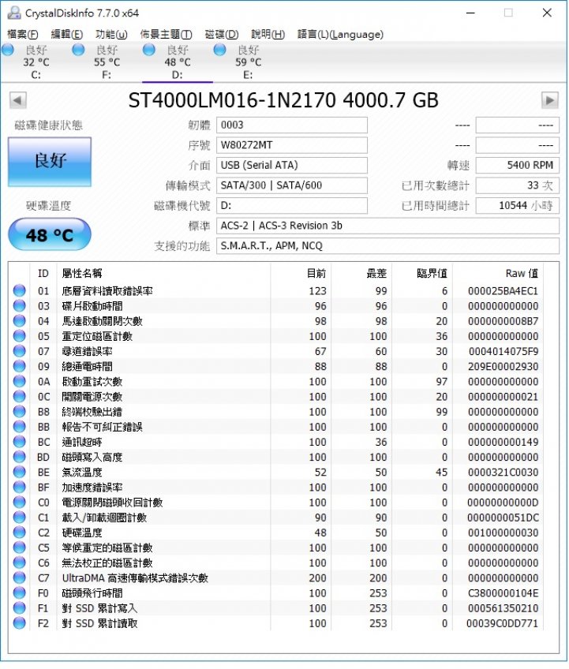Click status orb for attribute 01 row
569x669 pixels.
coord(19,290)
